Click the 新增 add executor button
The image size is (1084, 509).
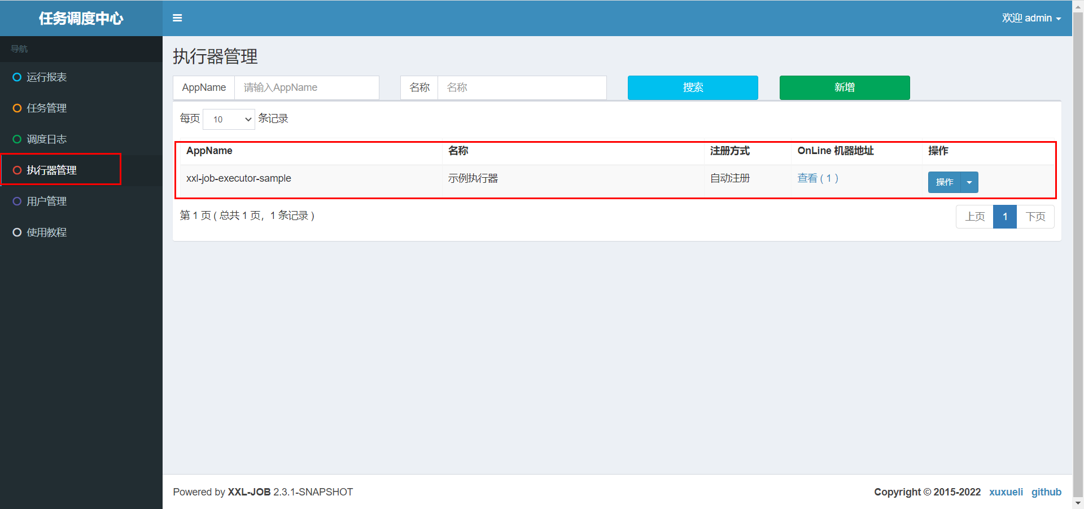tap(844, 87)
